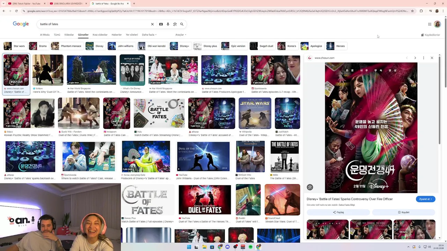Screen dimensions: 447x251
Task: Go to Google homepage logo
Action: click(x=21, y=24)
